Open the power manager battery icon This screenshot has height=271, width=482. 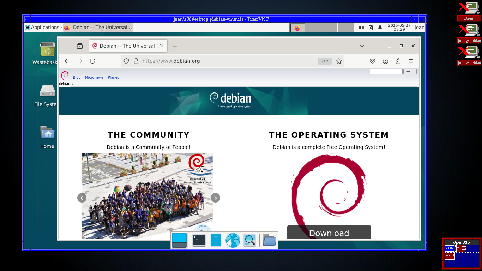tap(371, 28)
